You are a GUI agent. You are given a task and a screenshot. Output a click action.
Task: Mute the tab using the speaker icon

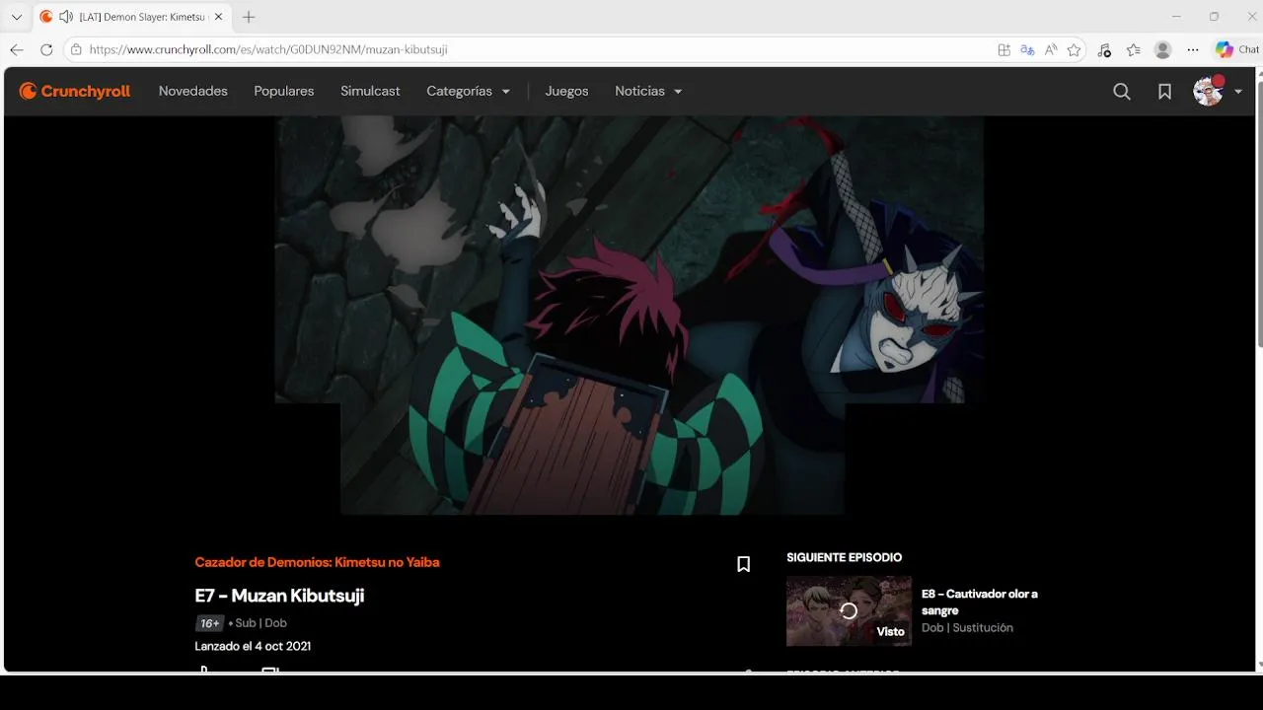coord(66,17)
